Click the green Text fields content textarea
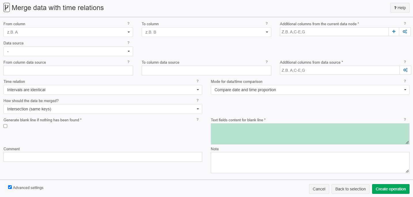Screen dimensions: 413x197 [310, 134]
